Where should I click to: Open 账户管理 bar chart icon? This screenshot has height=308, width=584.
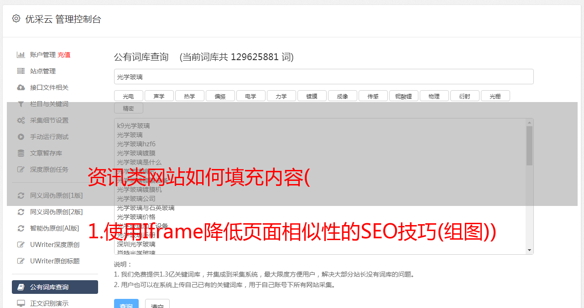point(21,55)
